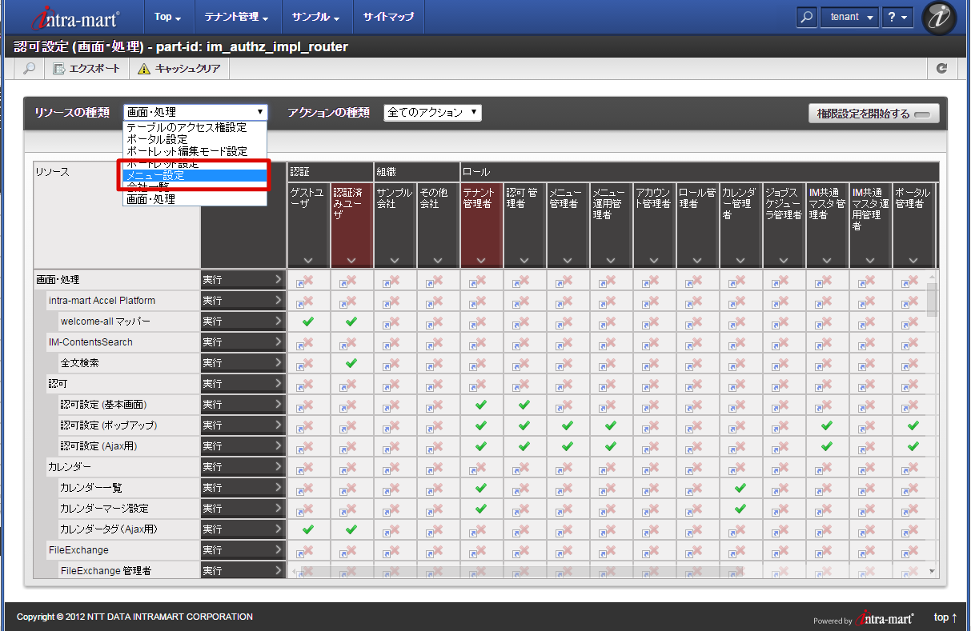Click the search magnifier icon in top header
Image resolution: width=971 pixels, height=631 pixels.
[x=807, y=17]
